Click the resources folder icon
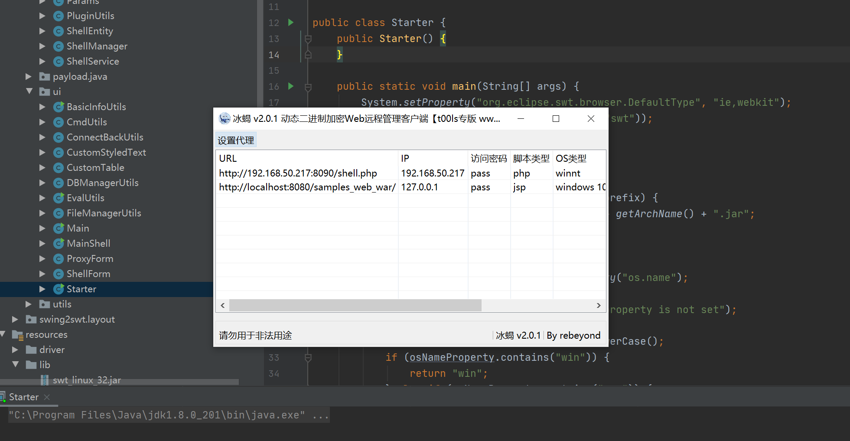This screenshot has width=850, height=441. click(18, 335)
